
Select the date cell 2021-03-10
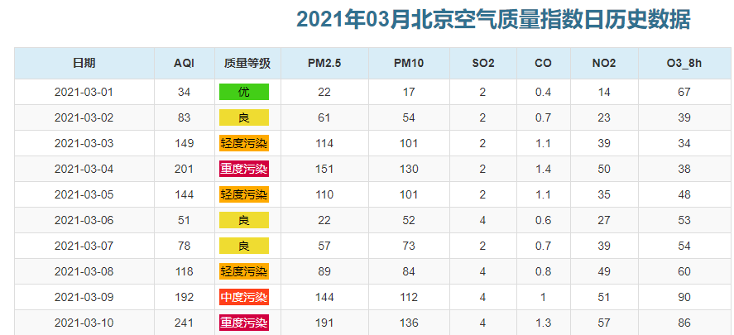(x=84, y=323)
